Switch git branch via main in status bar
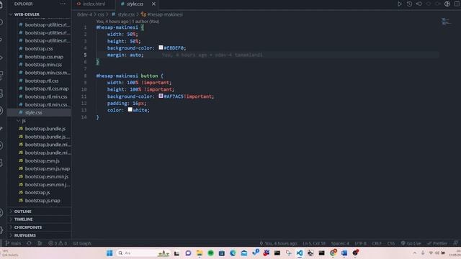Image resolution: width=461 pixels, height=259 pixels. coord(13,243)
